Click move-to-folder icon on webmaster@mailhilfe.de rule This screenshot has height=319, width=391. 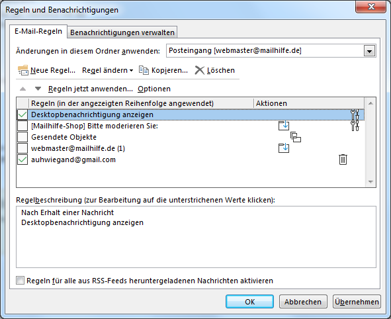(284, 148)
